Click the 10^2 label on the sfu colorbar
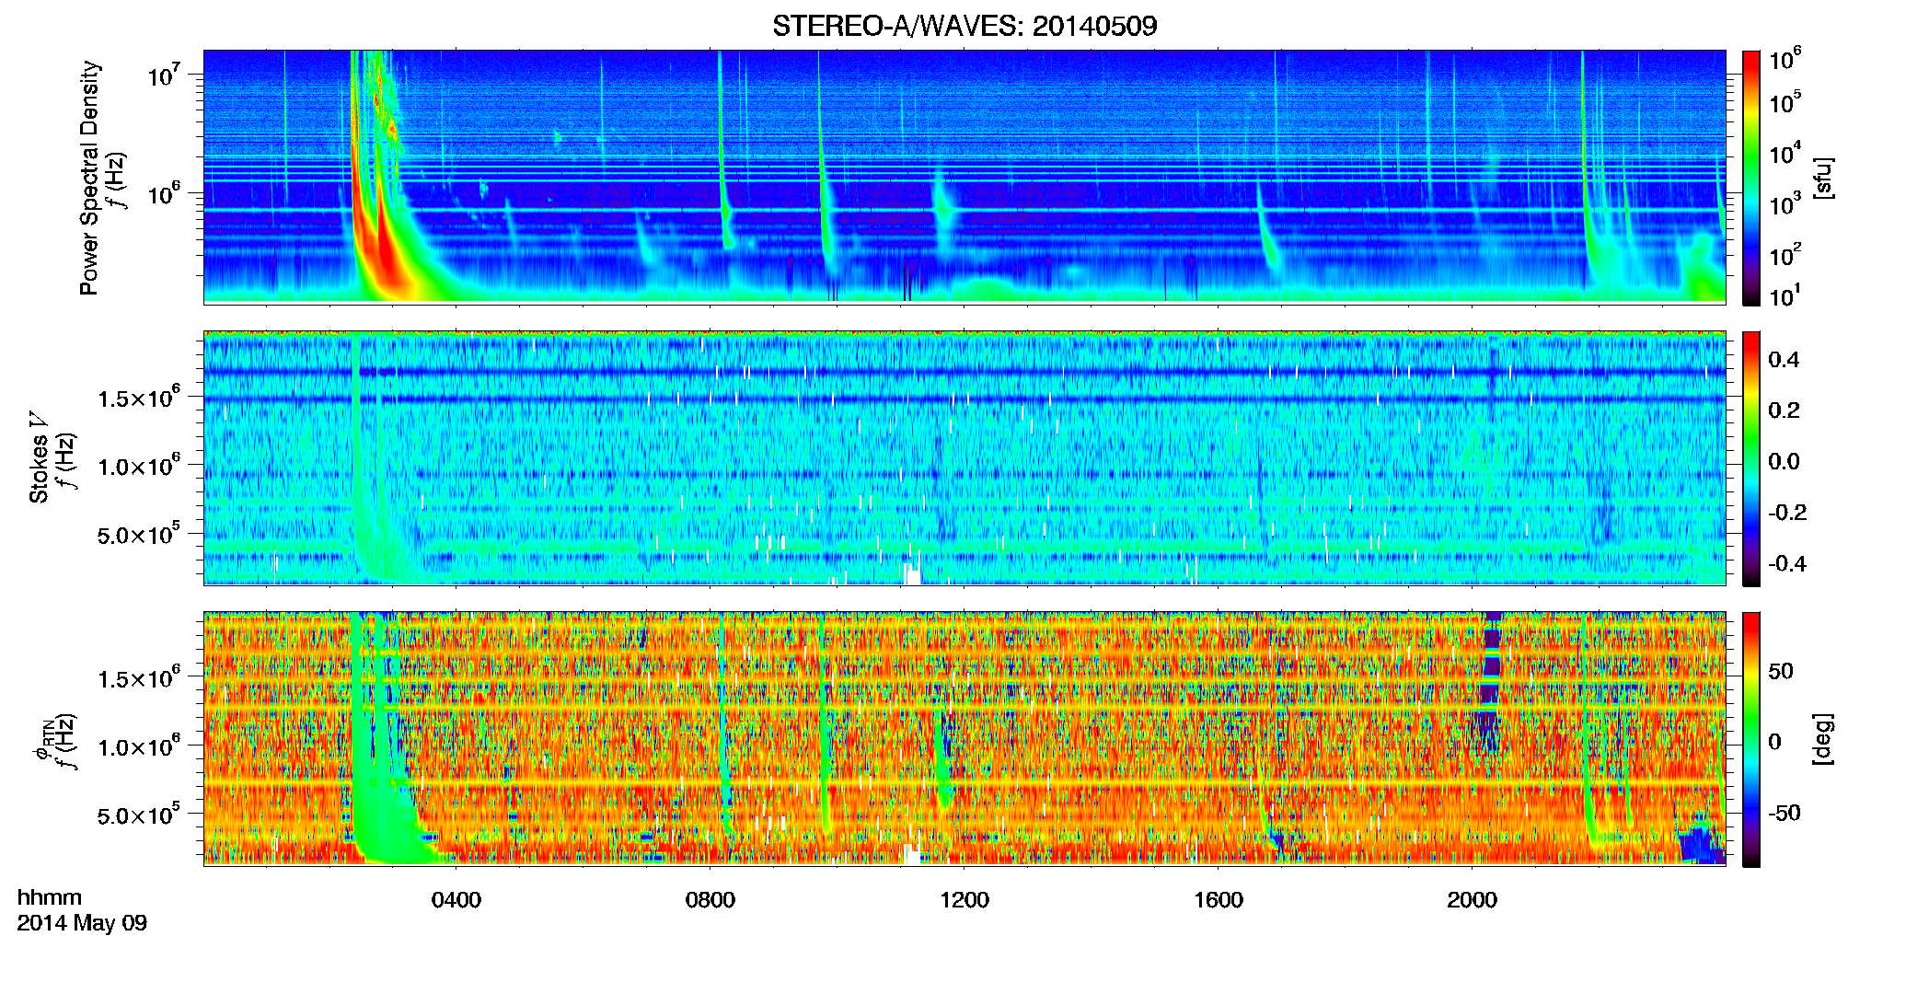This screenshot has height=994, width=1929. point(1785,254)
